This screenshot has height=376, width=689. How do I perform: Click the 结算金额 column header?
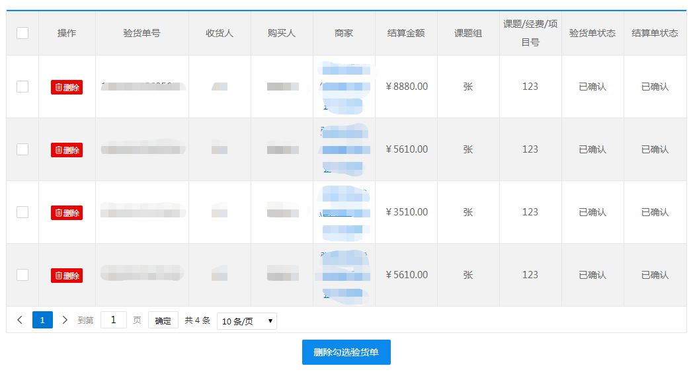(406, 33)
